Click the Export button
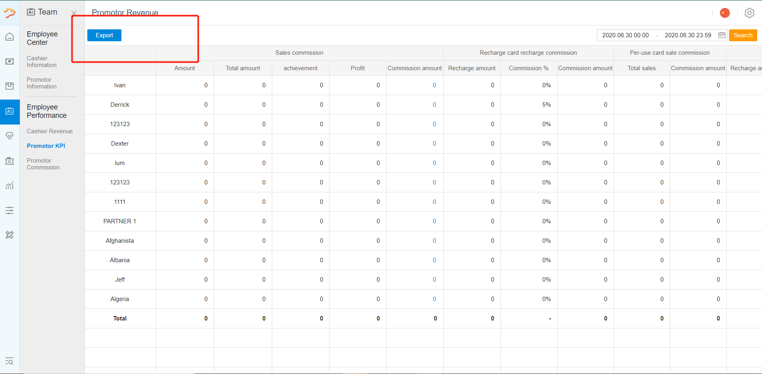 [104, 35]
